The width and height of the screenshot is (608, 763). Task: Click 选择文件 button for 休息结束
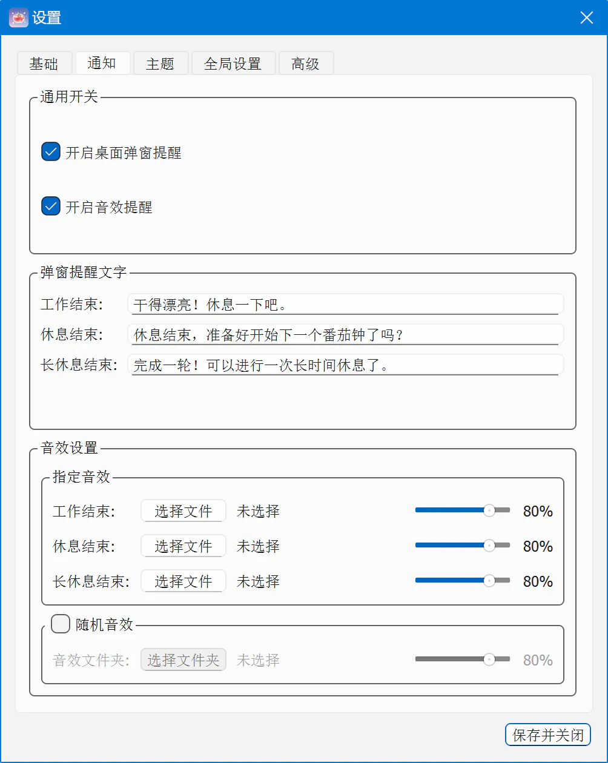tap(183, 546)
